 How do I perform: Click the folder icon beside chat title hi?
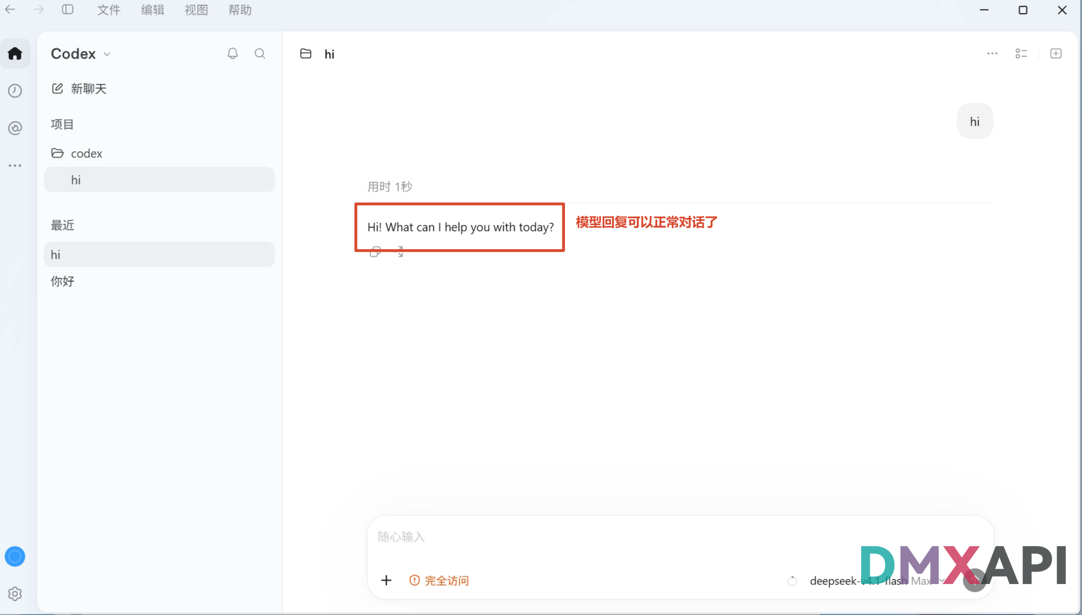(306, 53)
